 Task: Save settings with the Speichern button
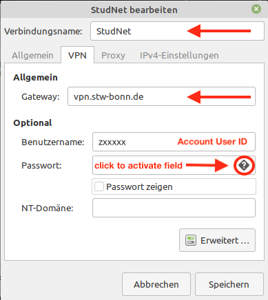229,284
